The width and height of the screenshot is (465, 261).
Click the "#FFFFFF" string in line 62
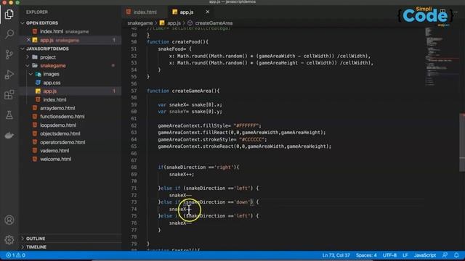pyautogui.click(x=246, y=125)
